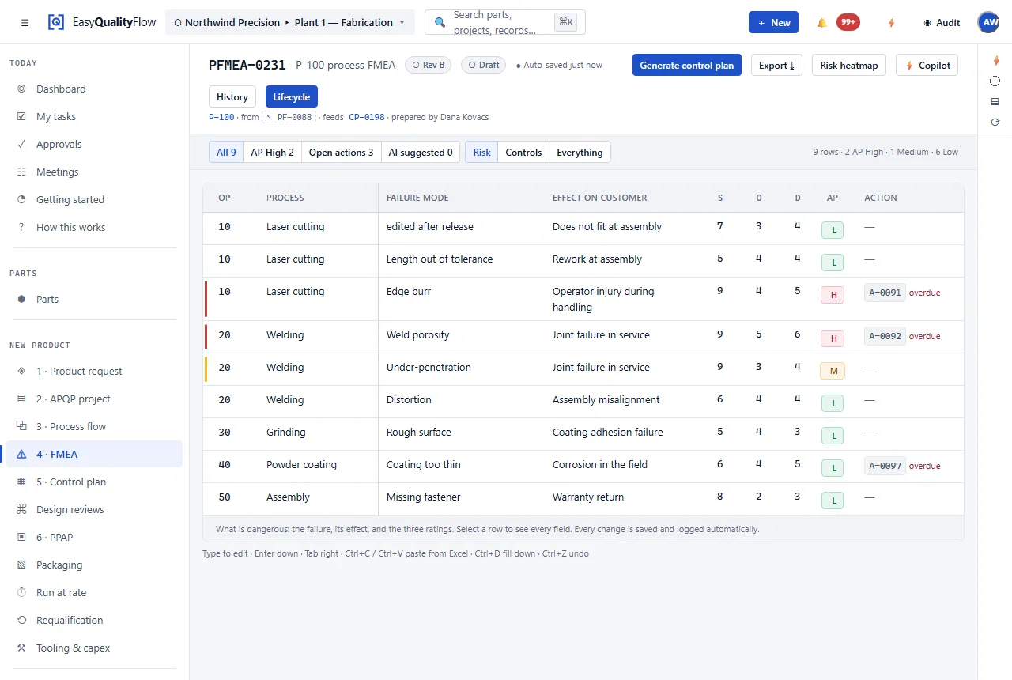Viewport: 1012px width, 680px height.
Task: Open action A-0097 chip
Action: [885, 466]
